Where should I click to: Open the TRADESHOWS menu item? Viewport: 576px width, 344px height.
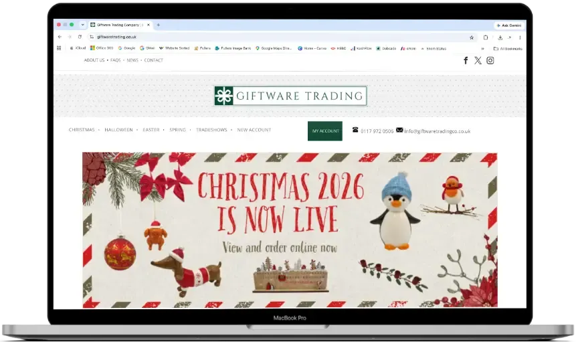point(211,130)
